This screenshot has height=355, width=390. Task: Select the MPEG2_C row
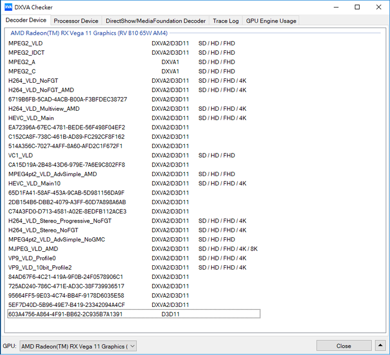coord(134,71)
